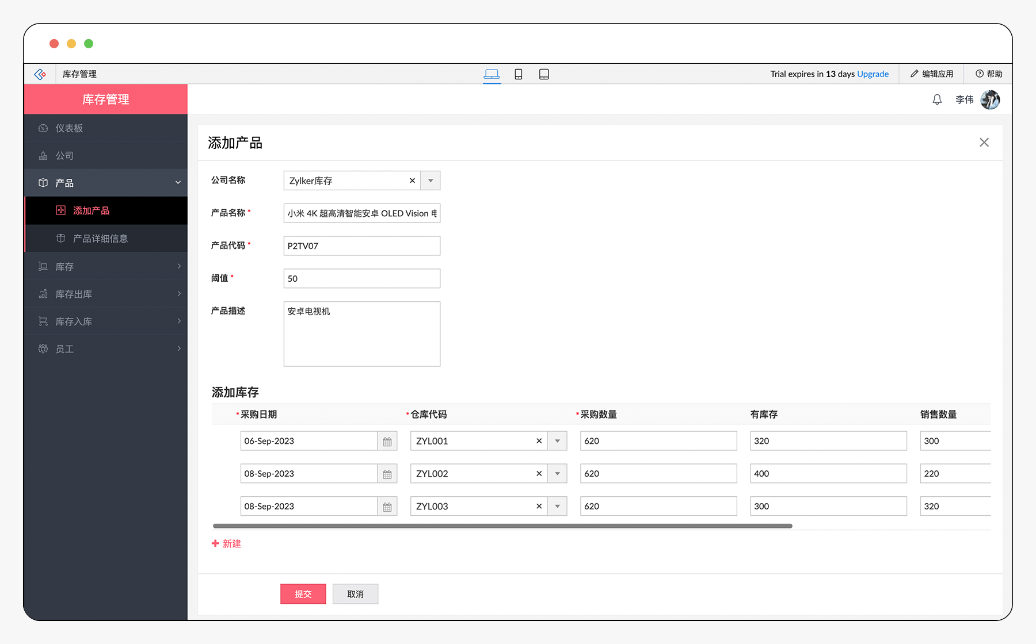
Task: Click the Upgrade trial link
Action: tap(873, 74)
